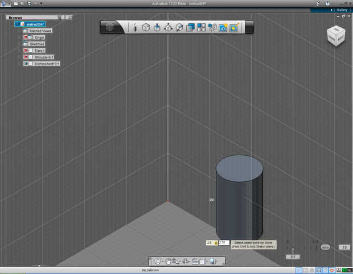Viewport: 353px width, 274px height.
Task: Toggle visibility of the Origin folder
Action: pos(26,38)
